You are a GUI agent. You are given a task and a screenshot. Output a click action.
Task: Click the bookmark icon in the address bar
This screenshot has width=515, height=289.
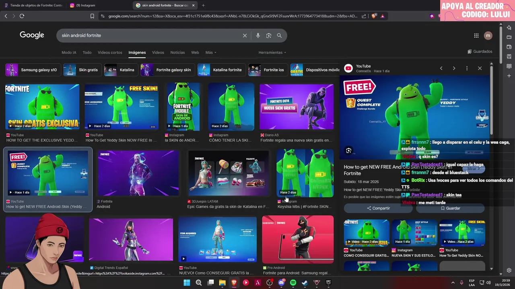[92, 16]
